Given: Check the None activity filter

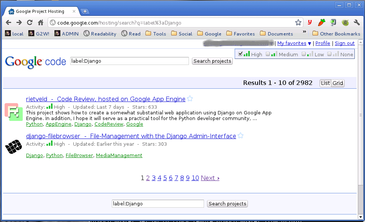Looking at the screenshot, I should click(x=329, y=54).
